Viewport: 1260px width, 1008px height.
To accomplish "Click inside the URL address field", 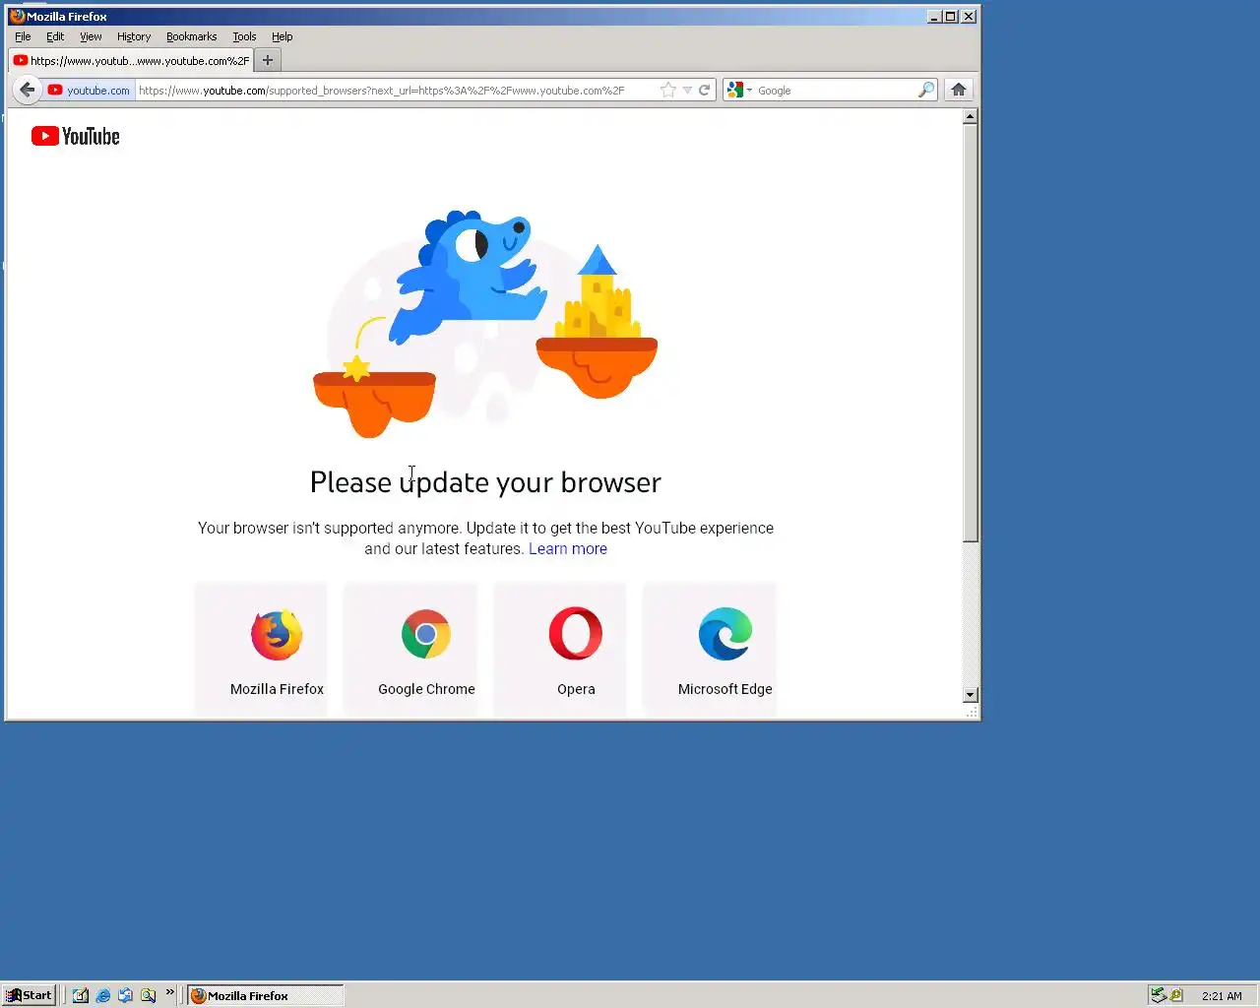I will (x=394, y=91).
